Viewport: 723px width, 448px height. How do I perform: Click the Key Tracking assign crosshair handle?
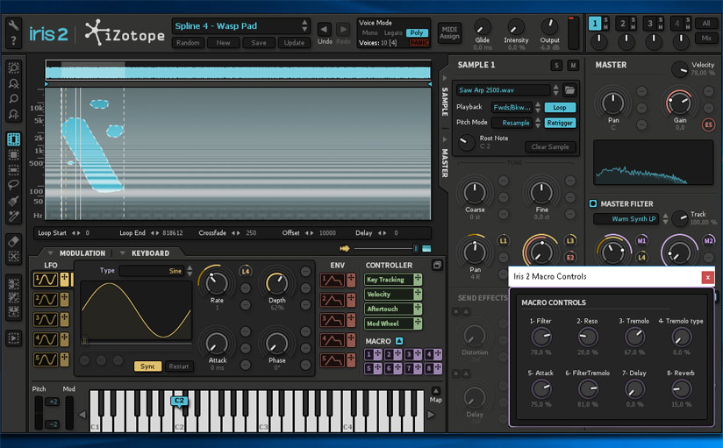coord(418,279)
